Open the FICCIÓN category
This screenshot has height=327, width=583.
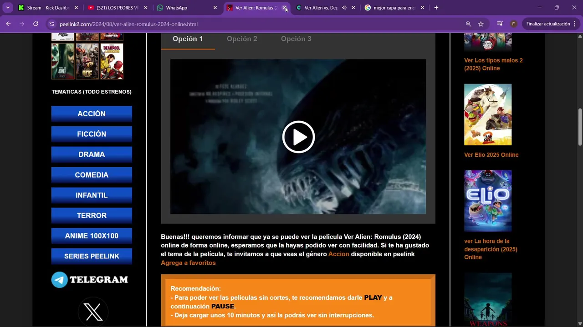[92, 134]
